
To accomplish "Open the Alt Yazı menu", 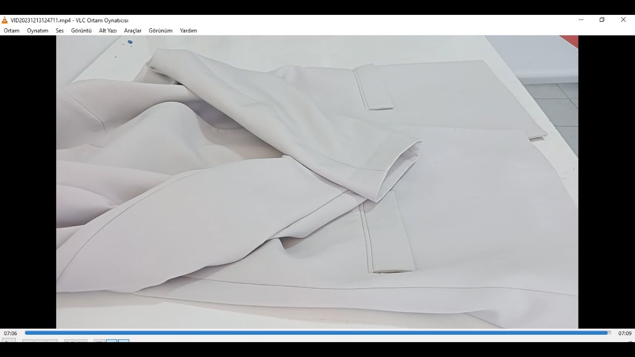I will click(x=108, y=31).
